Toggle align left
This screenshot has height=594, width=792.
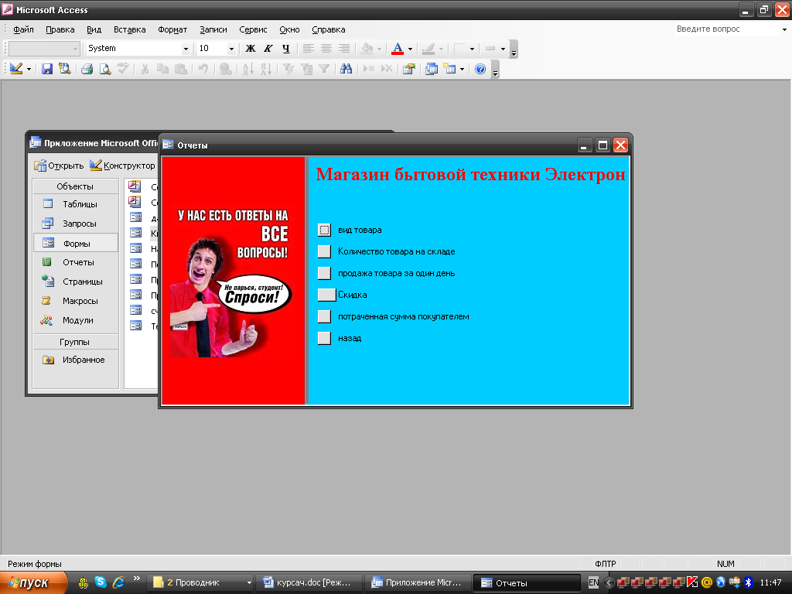(308, 49)
